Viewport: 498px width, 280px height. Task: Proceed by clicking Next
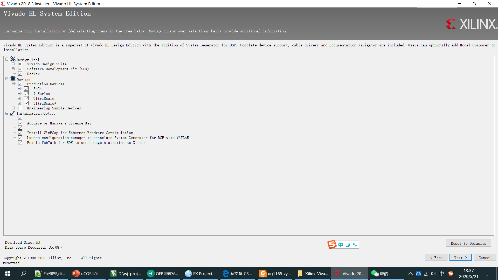tap(460, 257)
